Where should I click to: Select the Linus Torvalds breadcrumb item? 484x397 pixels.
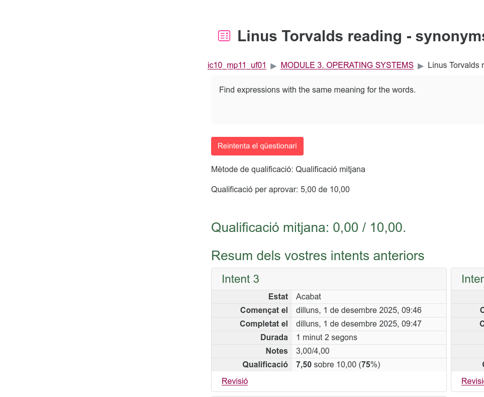point(455,65)
